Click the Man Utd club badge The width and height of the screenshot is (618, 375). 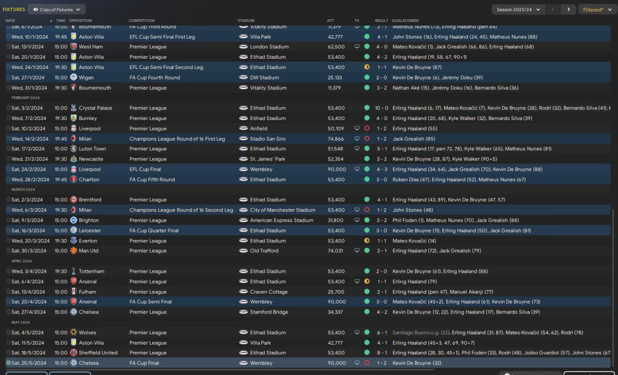[73, 251]
